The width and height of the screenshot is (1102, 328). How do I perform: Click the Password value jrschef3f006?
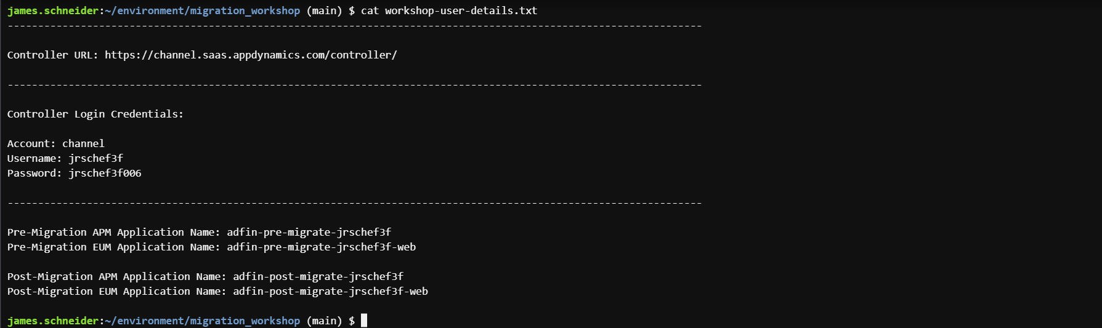point(105,173)
